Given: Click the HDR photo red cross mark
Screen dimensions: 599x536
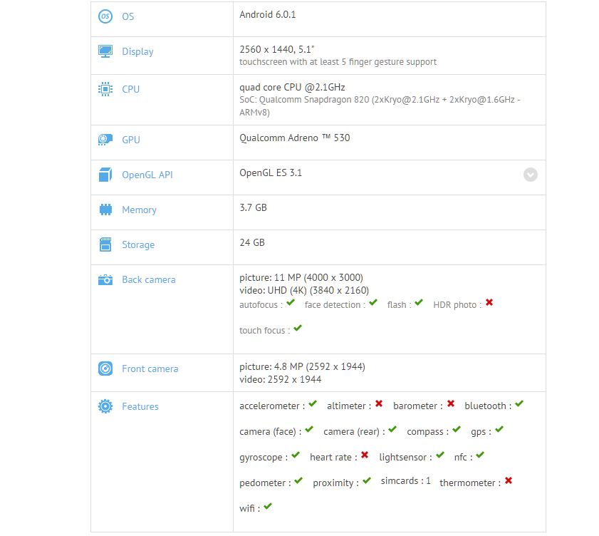Looking at the screenshot, I should point(489,303).
